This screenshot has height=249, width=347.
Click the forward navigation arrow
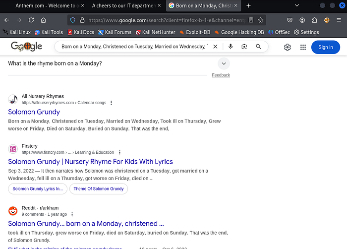pos(19,20)
